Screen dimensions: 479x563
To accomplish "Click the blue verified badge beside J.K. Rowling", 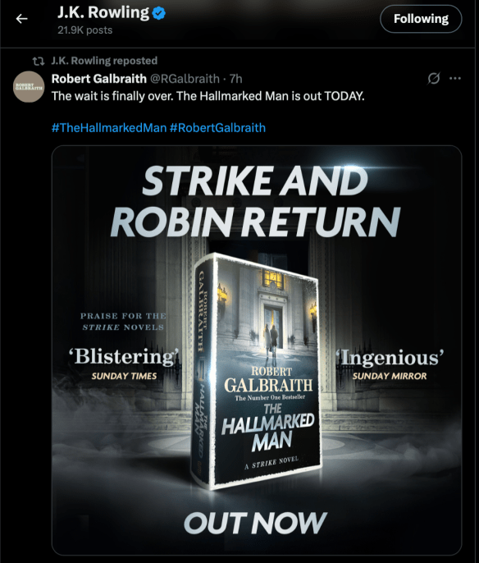I will pyautogui.click(x=158, y=13).
